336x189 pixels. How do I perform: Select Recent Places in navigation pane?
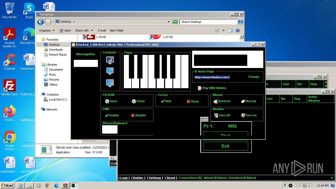point(58,55)
